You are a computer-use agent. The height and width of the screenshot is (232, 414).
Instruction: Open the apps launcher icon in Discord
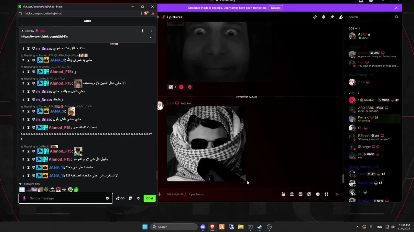[x=326, y=194]
